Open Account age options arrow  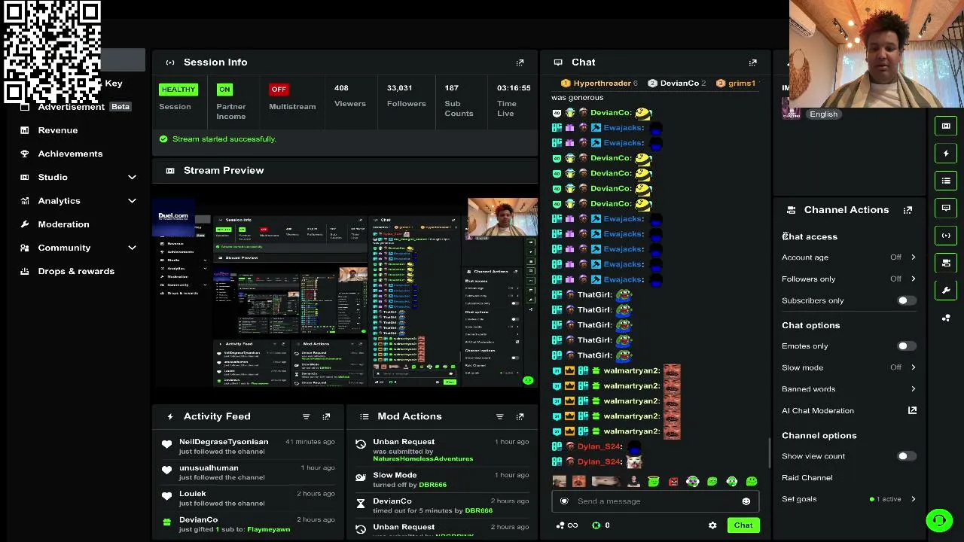913,257
